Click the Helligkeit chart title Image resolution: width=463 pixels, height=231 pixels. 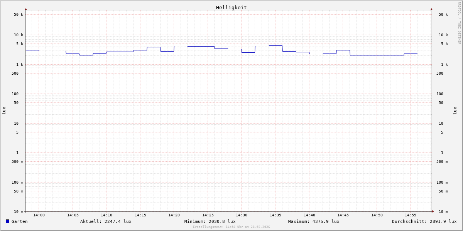231,7
